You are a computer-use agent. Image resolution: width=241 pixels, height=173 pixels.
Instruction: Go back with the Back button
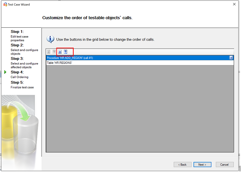pos(183,165)
